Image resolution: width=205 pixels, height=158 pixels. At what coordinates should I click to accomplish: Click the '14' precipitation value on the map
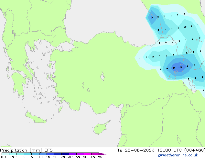pos(174,68)
